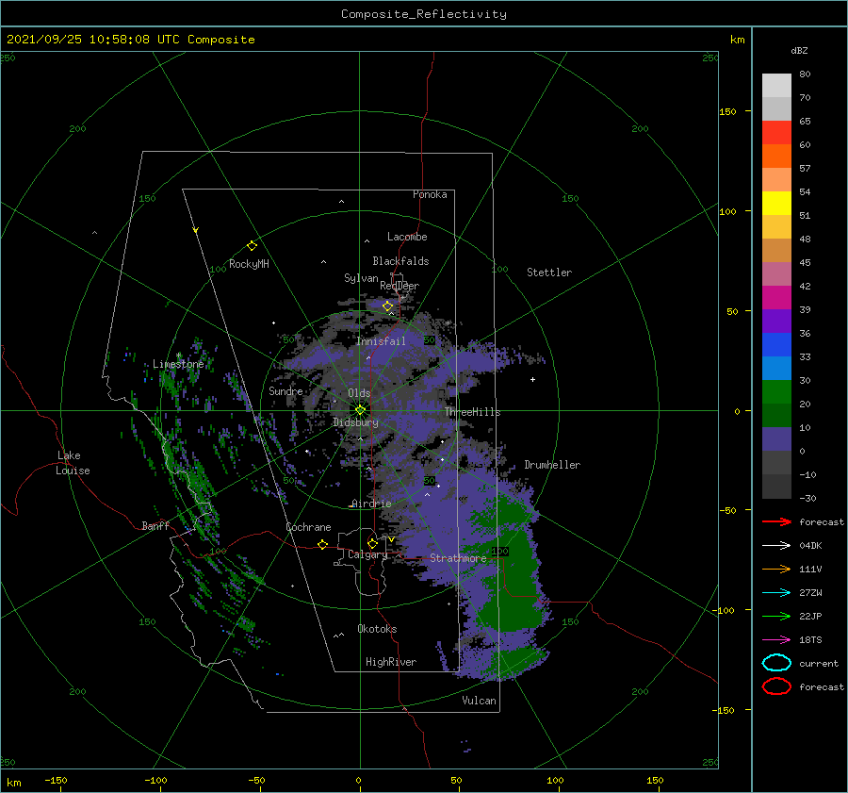Click the 'Drumheller' map label

pos(552,465)
